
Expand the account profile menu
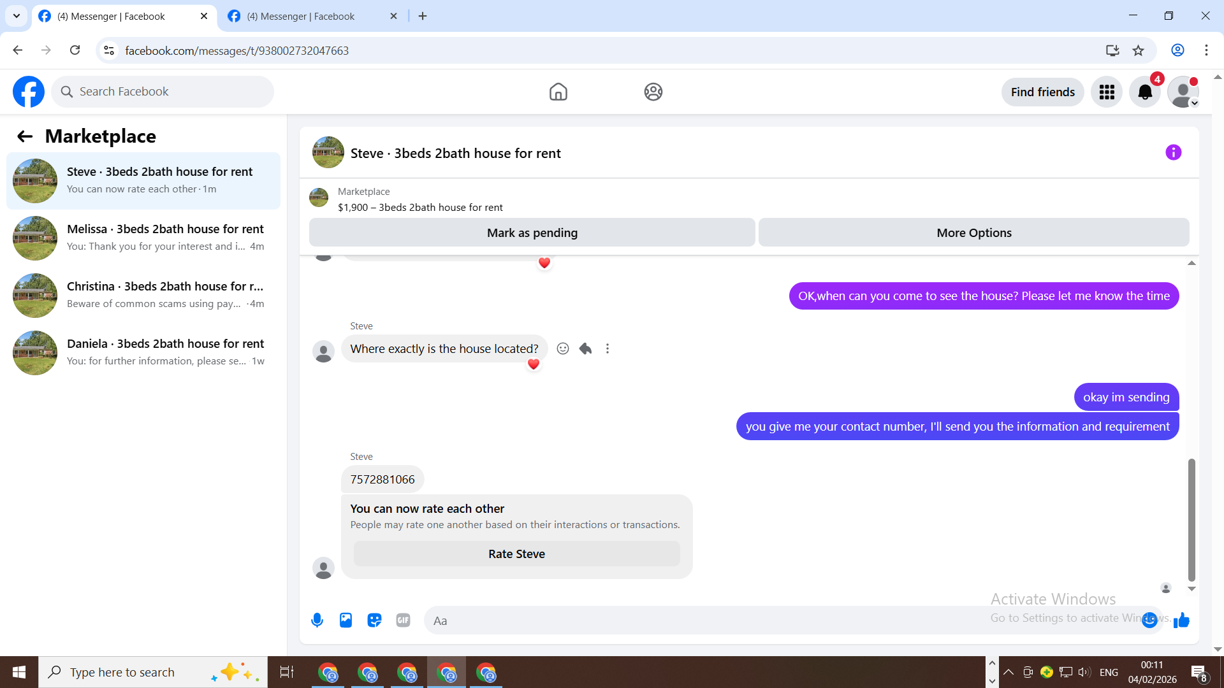[x=1183, y=92]
